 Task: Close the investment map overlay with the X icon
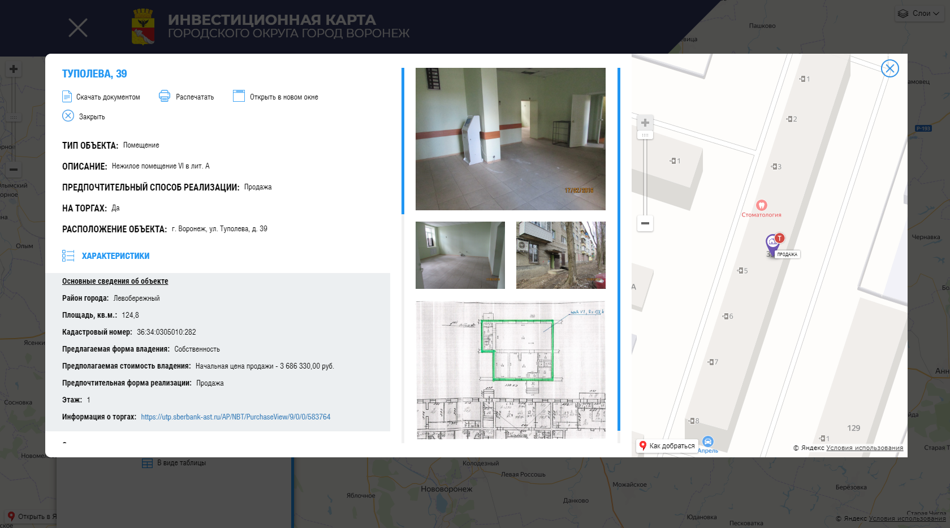click(x=78, y=27)
